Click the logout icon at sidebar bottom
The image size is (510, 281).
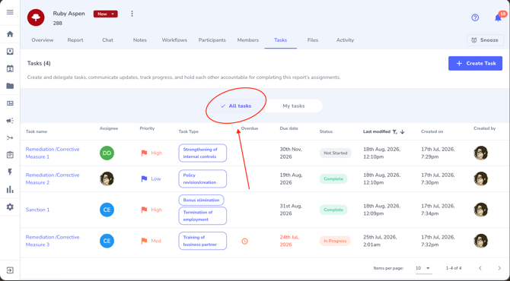tap(10, 270)
